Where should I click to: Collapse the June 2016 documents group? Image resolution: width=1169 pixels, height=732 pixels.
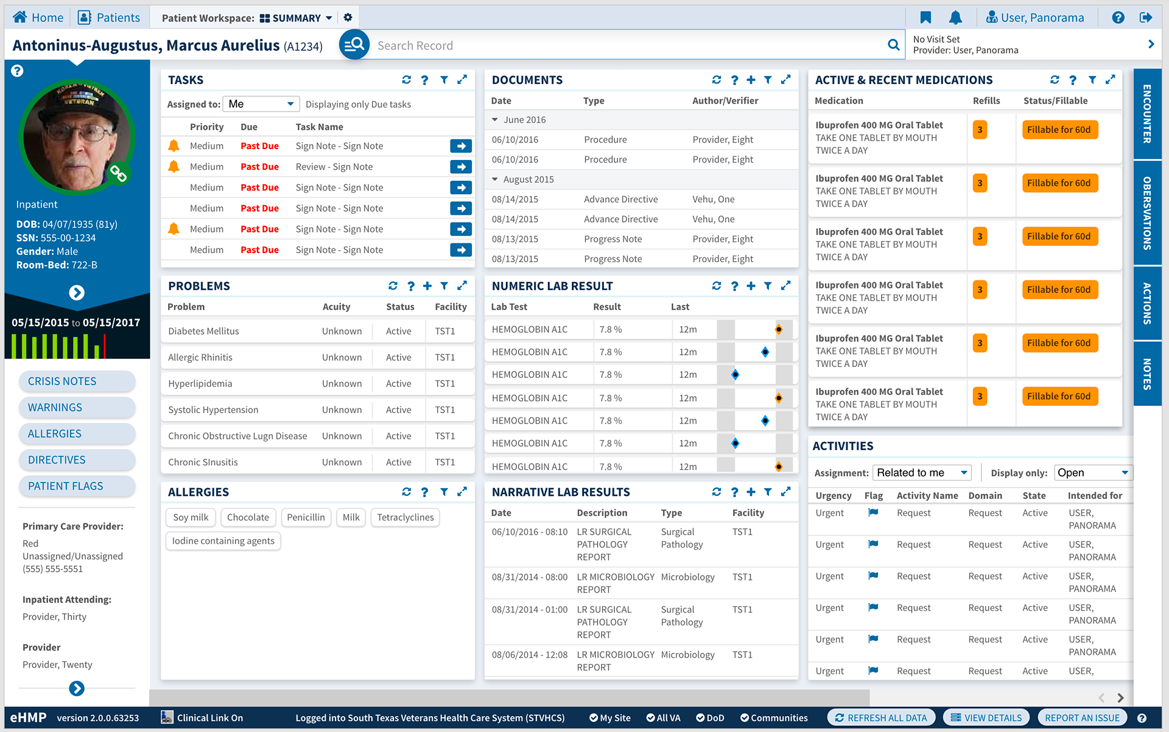coord(495,120)
